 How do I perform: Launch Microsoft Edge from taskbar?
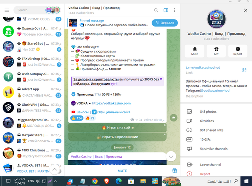click(x=119, y=181)
